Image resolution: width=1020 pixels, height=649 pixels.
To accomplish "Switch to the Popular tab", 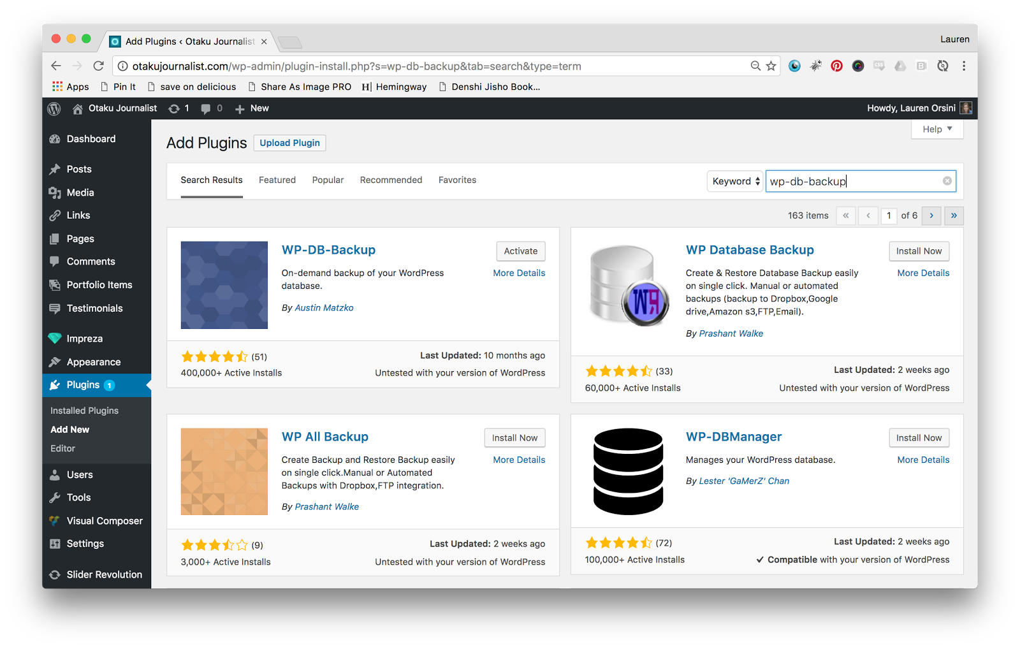I will point(328,180).
